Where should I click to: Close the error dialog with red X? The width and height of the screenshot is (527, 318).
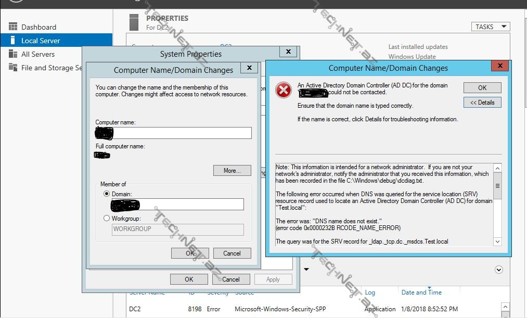point(500,66)
